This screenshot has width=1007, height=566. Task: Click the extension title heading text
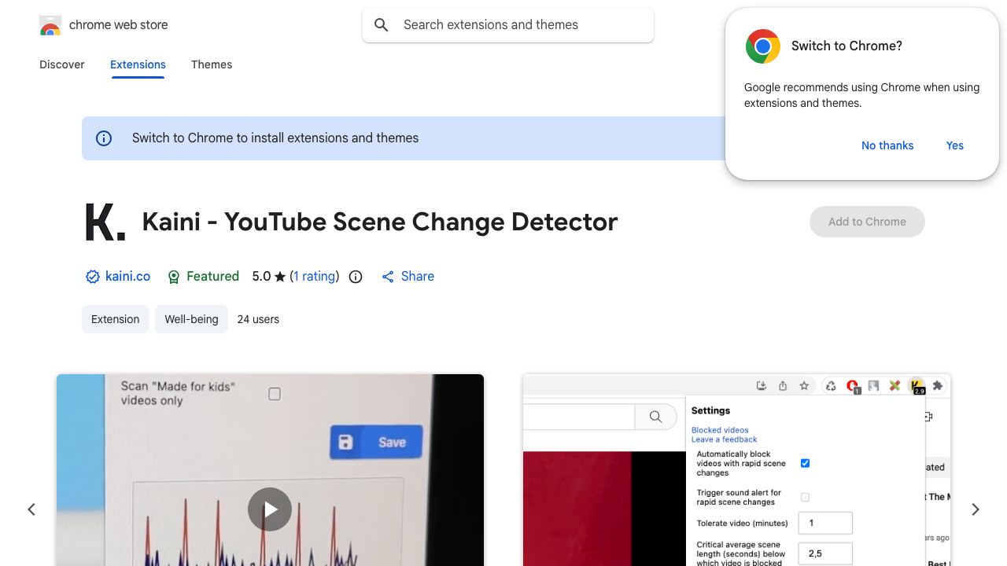(380, 222)
